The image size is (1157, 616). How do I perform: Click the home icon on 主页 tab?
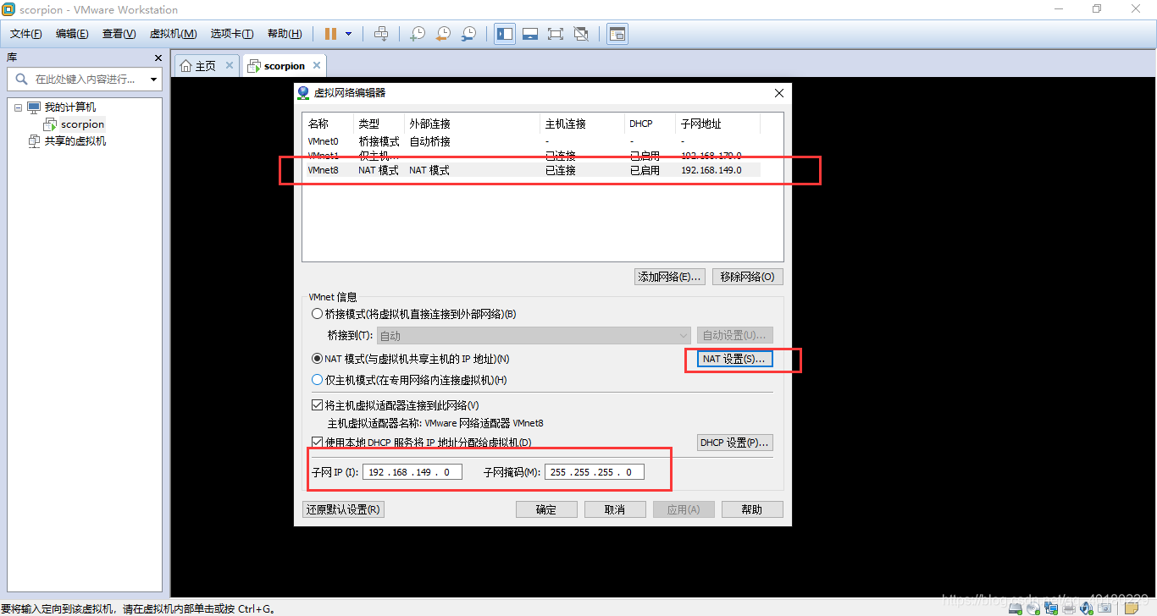pos(185,66)
